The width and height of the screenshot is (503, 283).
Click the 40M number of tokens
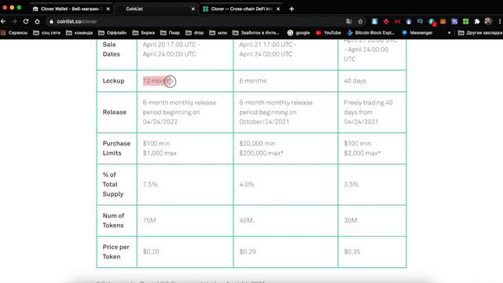point(246,220)
